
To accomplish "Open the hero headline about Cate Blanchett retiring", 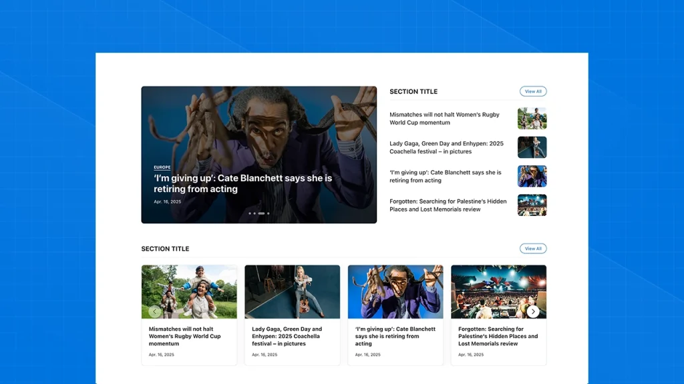I will (242, 183).
